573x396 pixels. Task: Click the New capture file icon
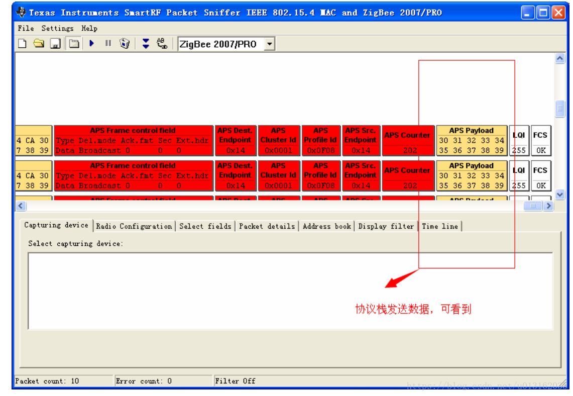coord(22,44)
